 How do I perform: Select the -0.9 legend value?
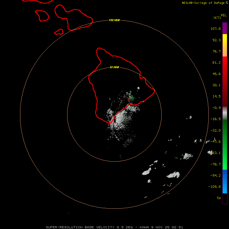(217, 108)
